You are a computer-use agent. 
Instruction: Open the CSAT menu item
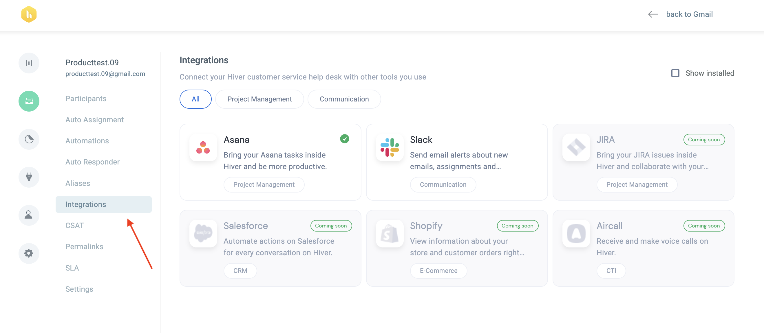tap(74, 225)
